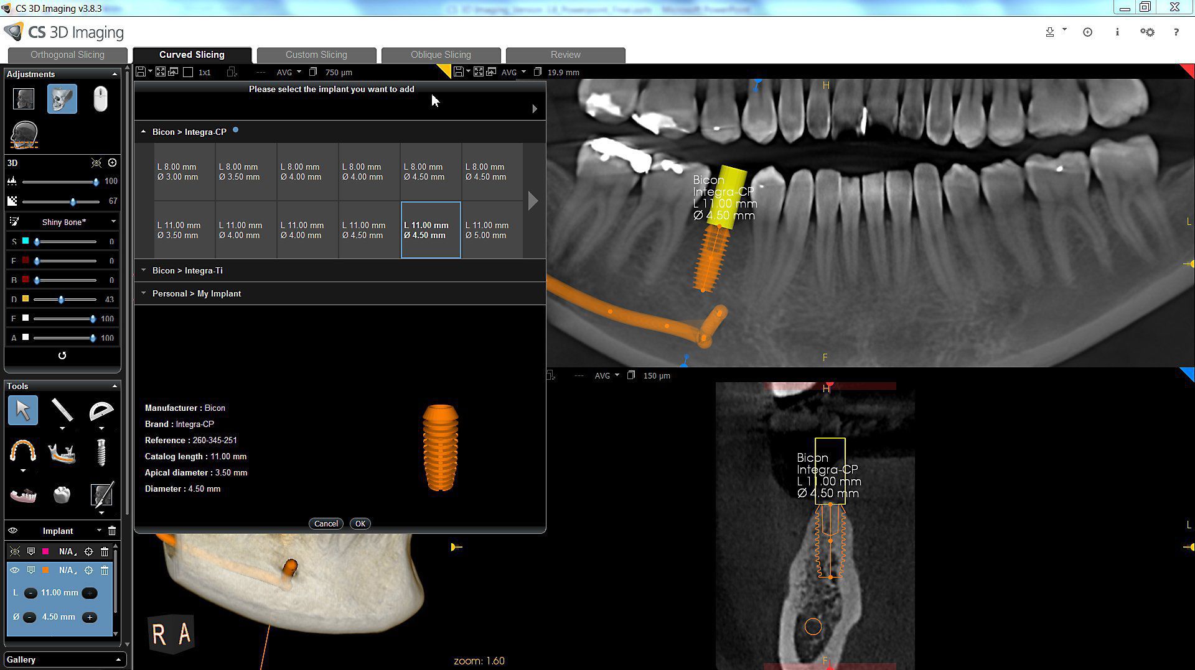Select the ruler length measurement tool
The width and height of the screenshot is (1195, 670).
pyautogui.click(x=62, y=410)
